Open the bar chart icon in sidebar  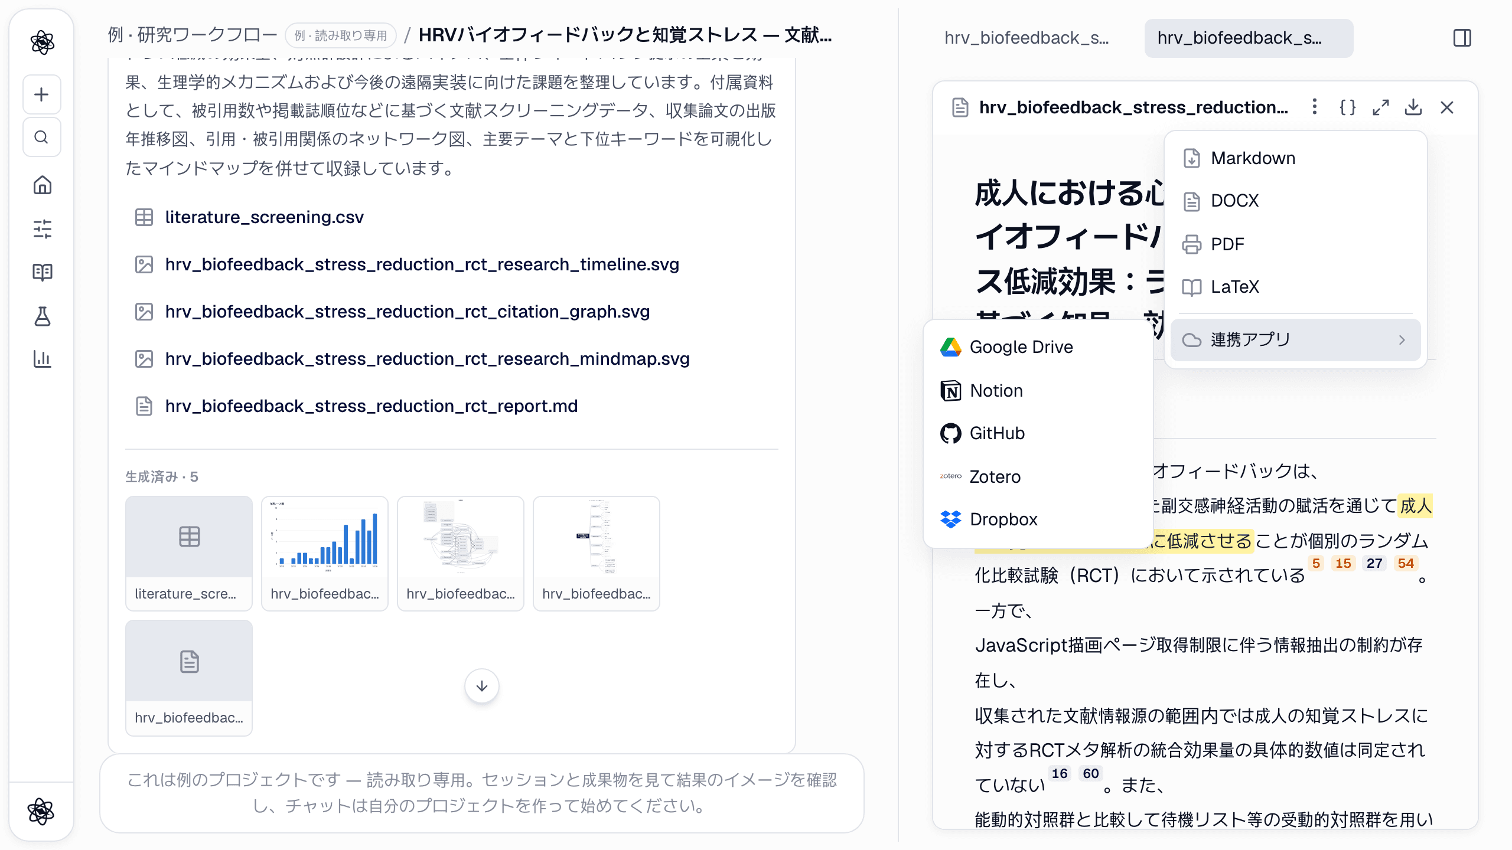pyautogui.click(x=42, y=359)
